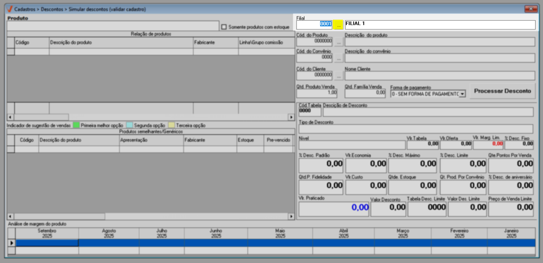Expand the Forma de pagamento dropdown
The width and height of the screenshot is (543, 263).
[x=462, y=94]
